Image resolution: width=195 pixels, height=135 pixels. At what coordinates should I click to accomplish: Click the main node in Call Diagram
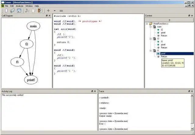33,26
